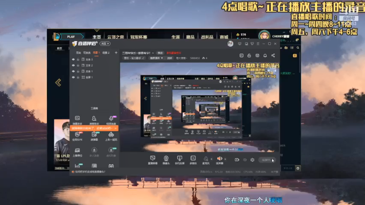
Task: Open League client summoner avatar
Action: coord(264,35)
